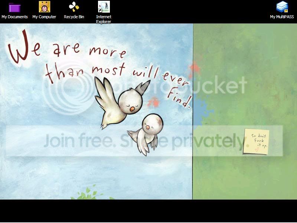
Task: Select the 'Recycle Bin' icon label
Action: click(x=74, y=17)
